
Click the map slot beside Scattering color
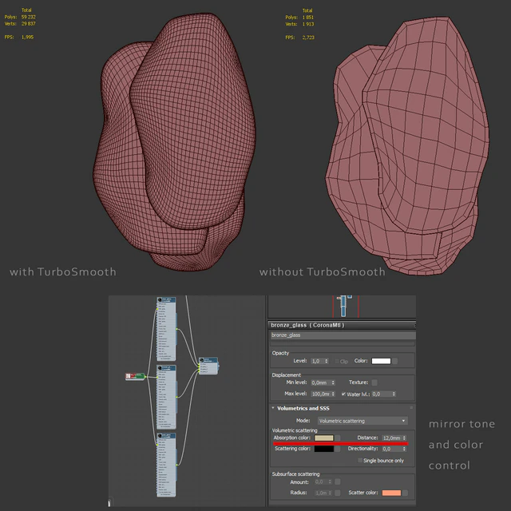[x=338, y=449]
